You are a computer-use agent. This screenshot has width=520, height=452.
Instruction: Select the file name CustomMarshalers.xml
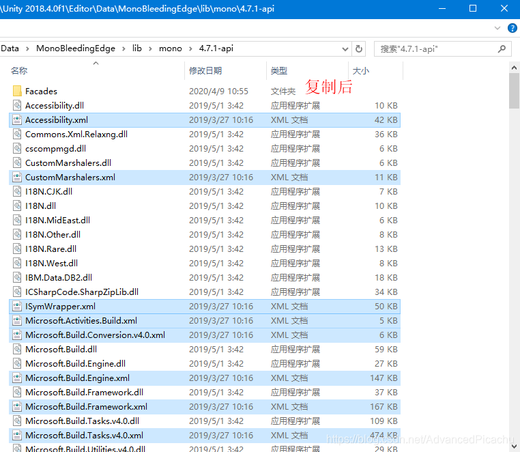coord(70,177)
